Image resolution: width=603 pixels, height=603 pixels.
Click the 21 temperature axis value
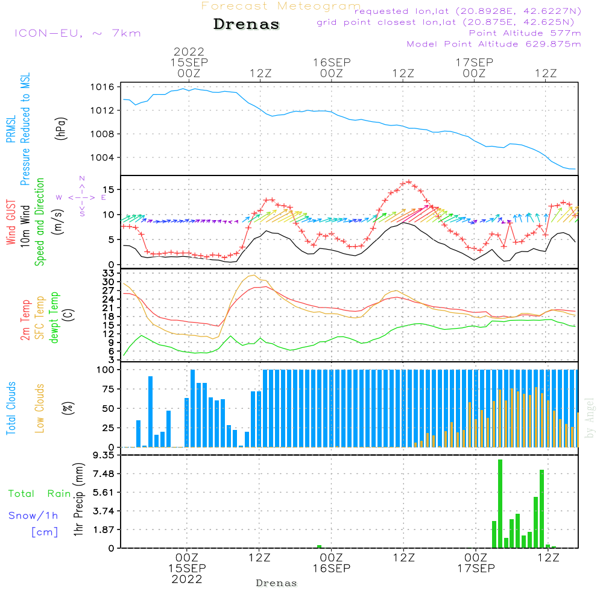pos(108,308)
